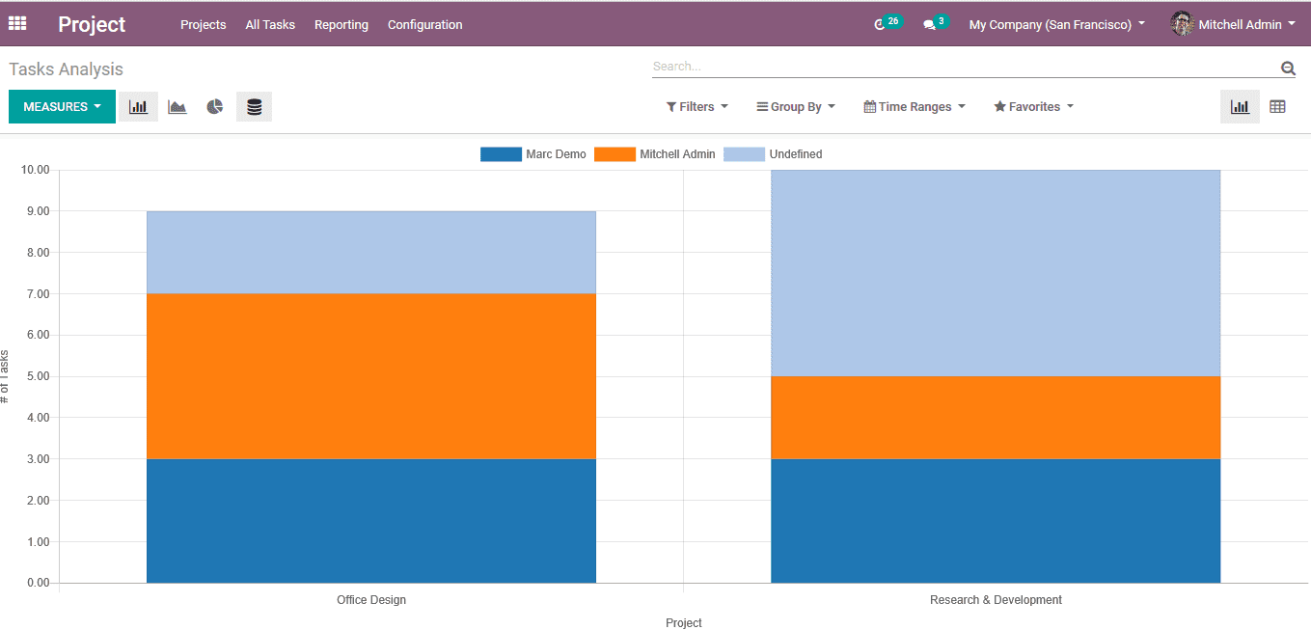This screenshot has height=630, width=1311.
Task: Click the Marc Demo legend label
Action: click(556, 154)
